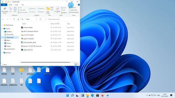Select the Firefox Installer file
Screen dimensions: 175x98
point(28,27)
